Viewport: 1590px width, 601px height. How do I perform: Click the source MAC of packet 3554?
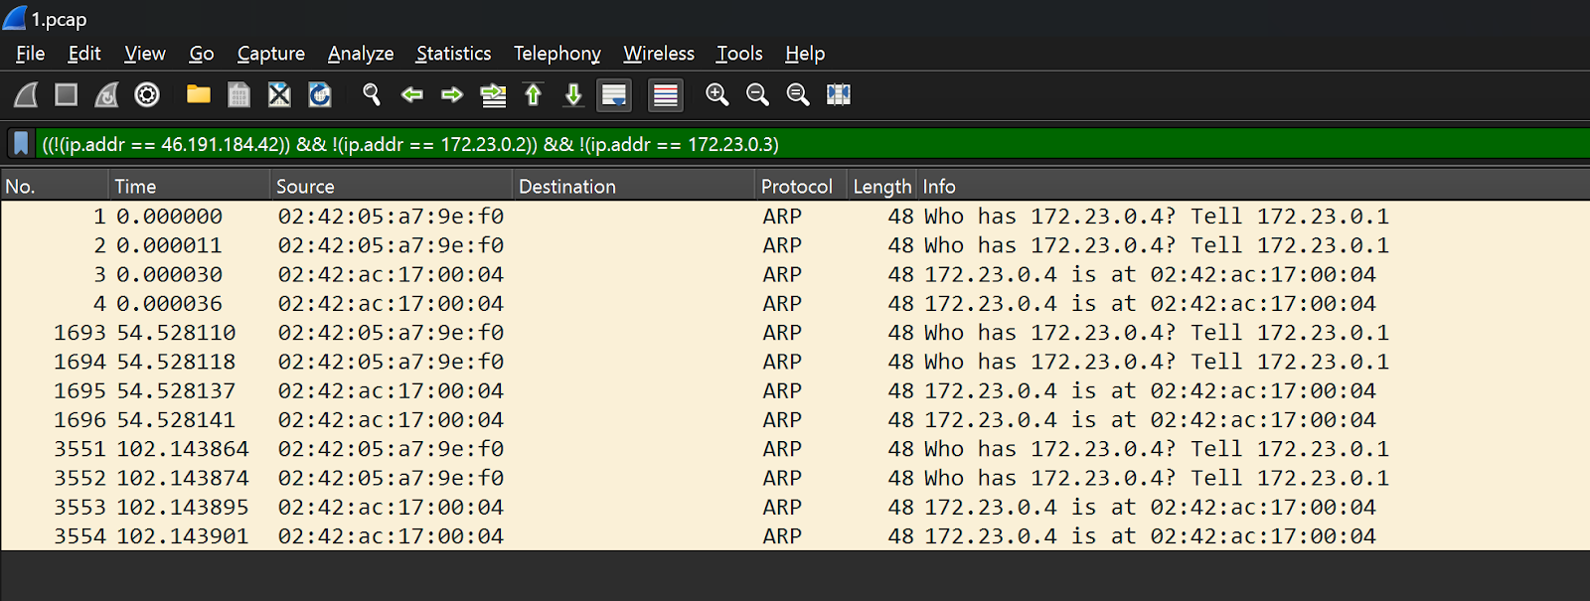pos(391,536)
